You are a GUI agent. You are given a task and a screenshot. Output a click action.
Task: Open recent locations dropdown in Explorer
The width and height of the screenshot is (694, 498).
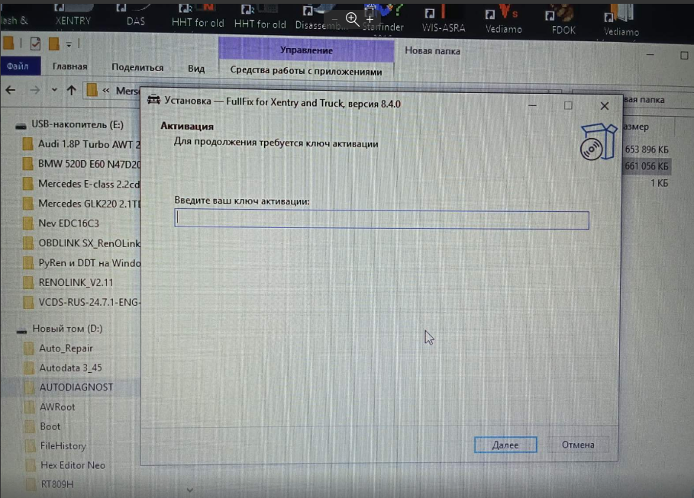(54, 90)
